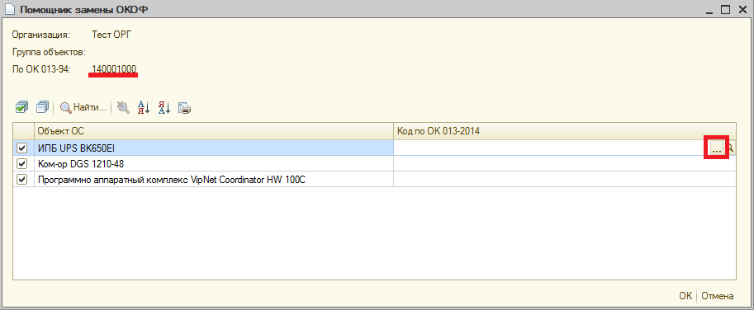Viewport: 754px width, 310px height.
Task: Click the Организация: label
Action: 41,35
